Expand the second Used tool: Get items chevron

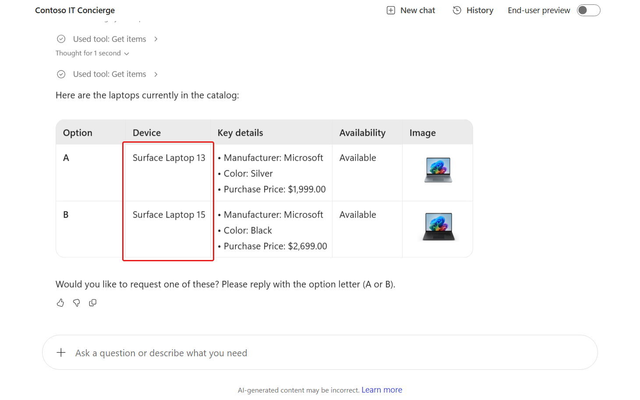point(156,74)
